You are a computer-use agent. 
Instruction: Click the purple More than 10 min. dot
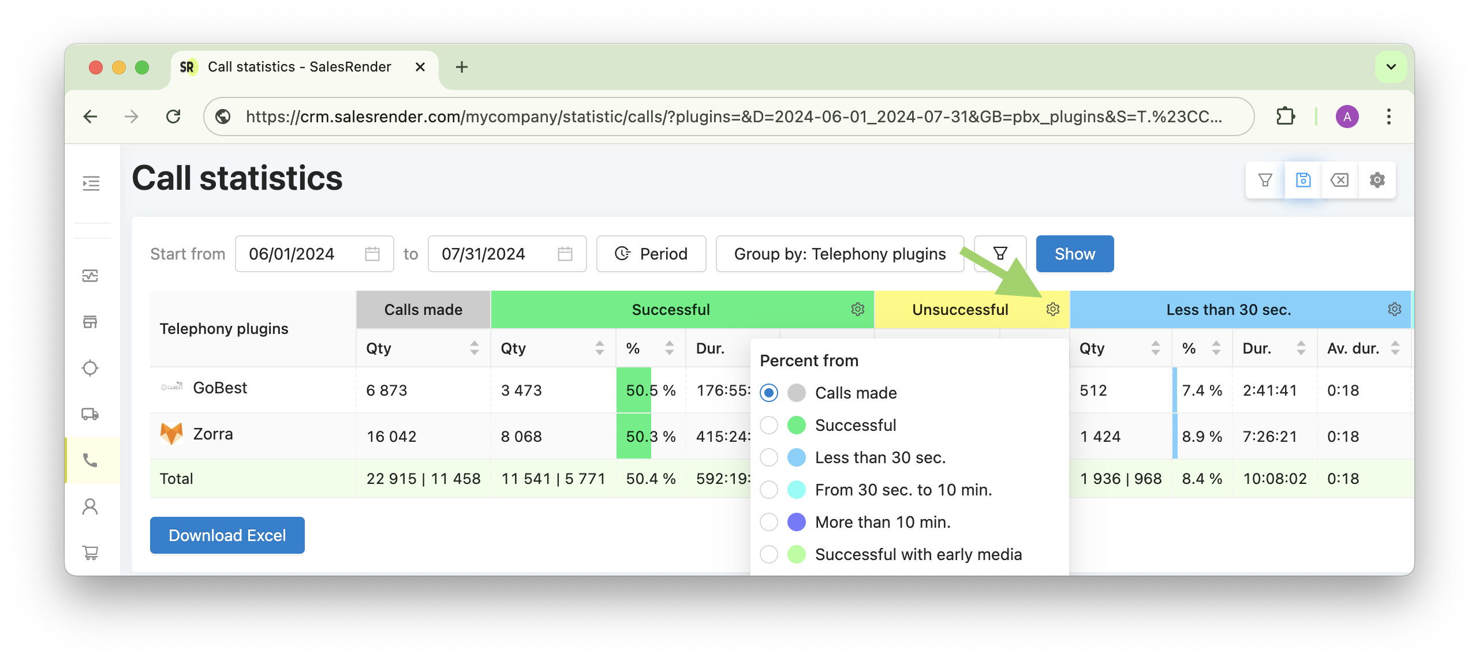click(x=797, y=522)
